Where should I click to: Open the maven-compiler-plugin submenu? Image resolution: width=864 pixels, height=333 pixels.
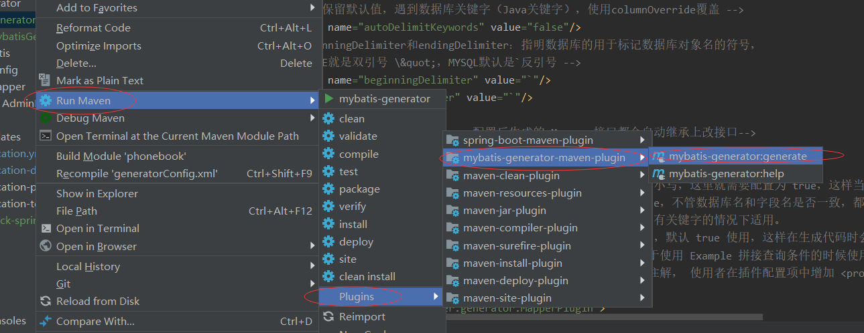click(x=546, y=228)
